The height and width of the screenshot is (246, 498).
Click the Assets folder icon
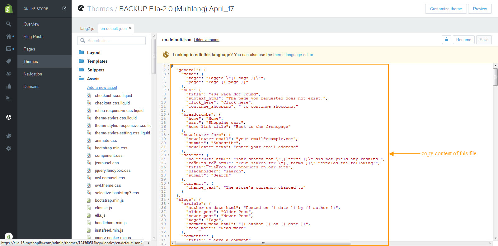(x=81, y=78)
